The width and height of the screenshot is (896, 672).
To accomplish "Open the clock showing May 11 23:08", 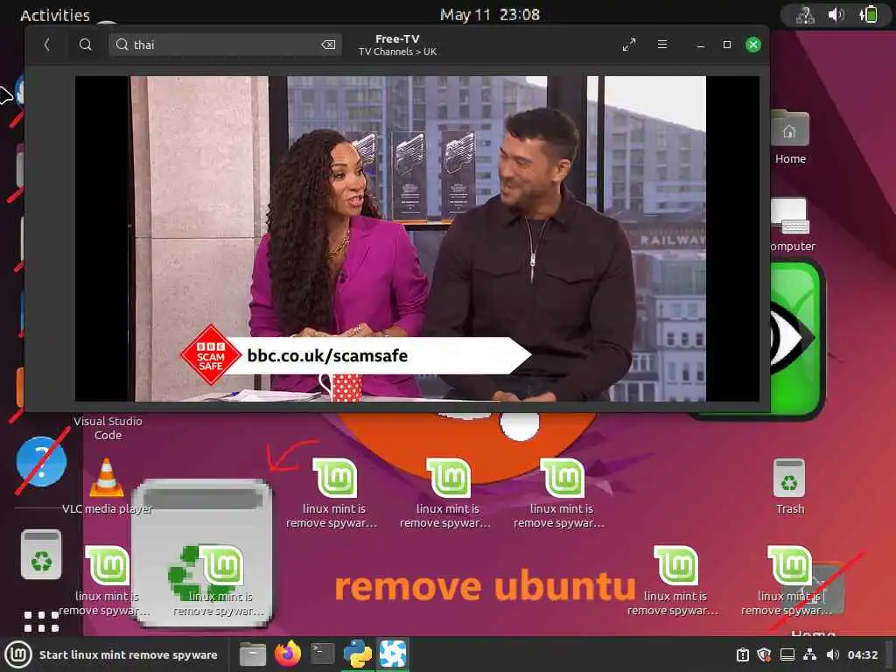I will tap(490, 14).
